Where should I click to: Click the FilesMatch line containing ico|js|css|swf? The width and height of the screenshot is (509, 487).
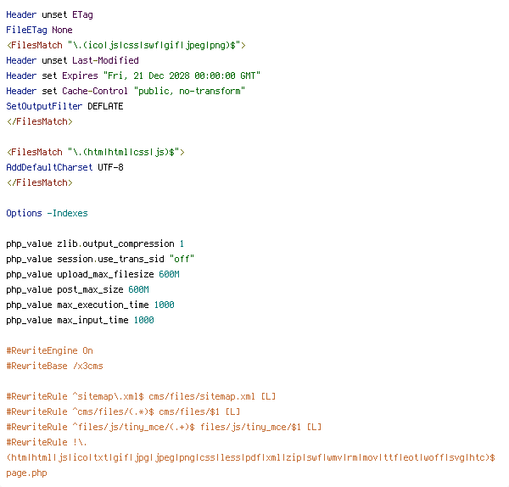pos(126,46)
